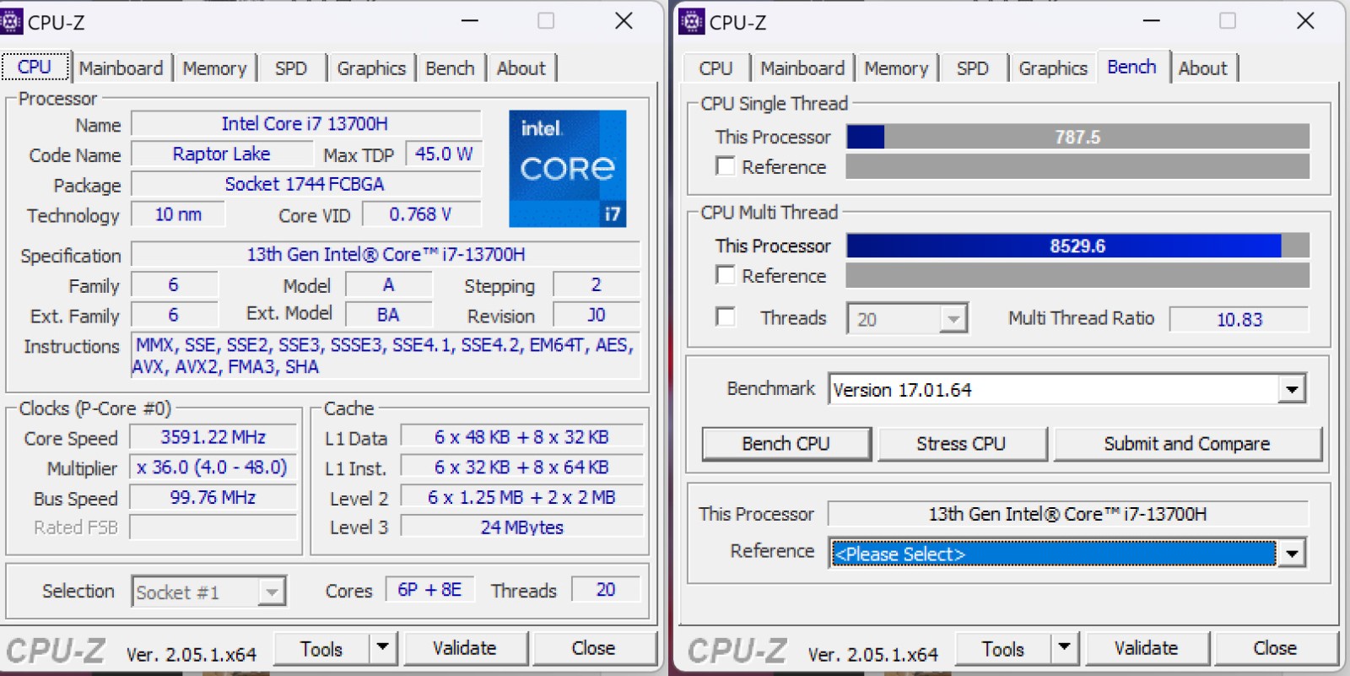Open Memory tab in left window
The image size is (1350, 676).
tap(214, 68)
